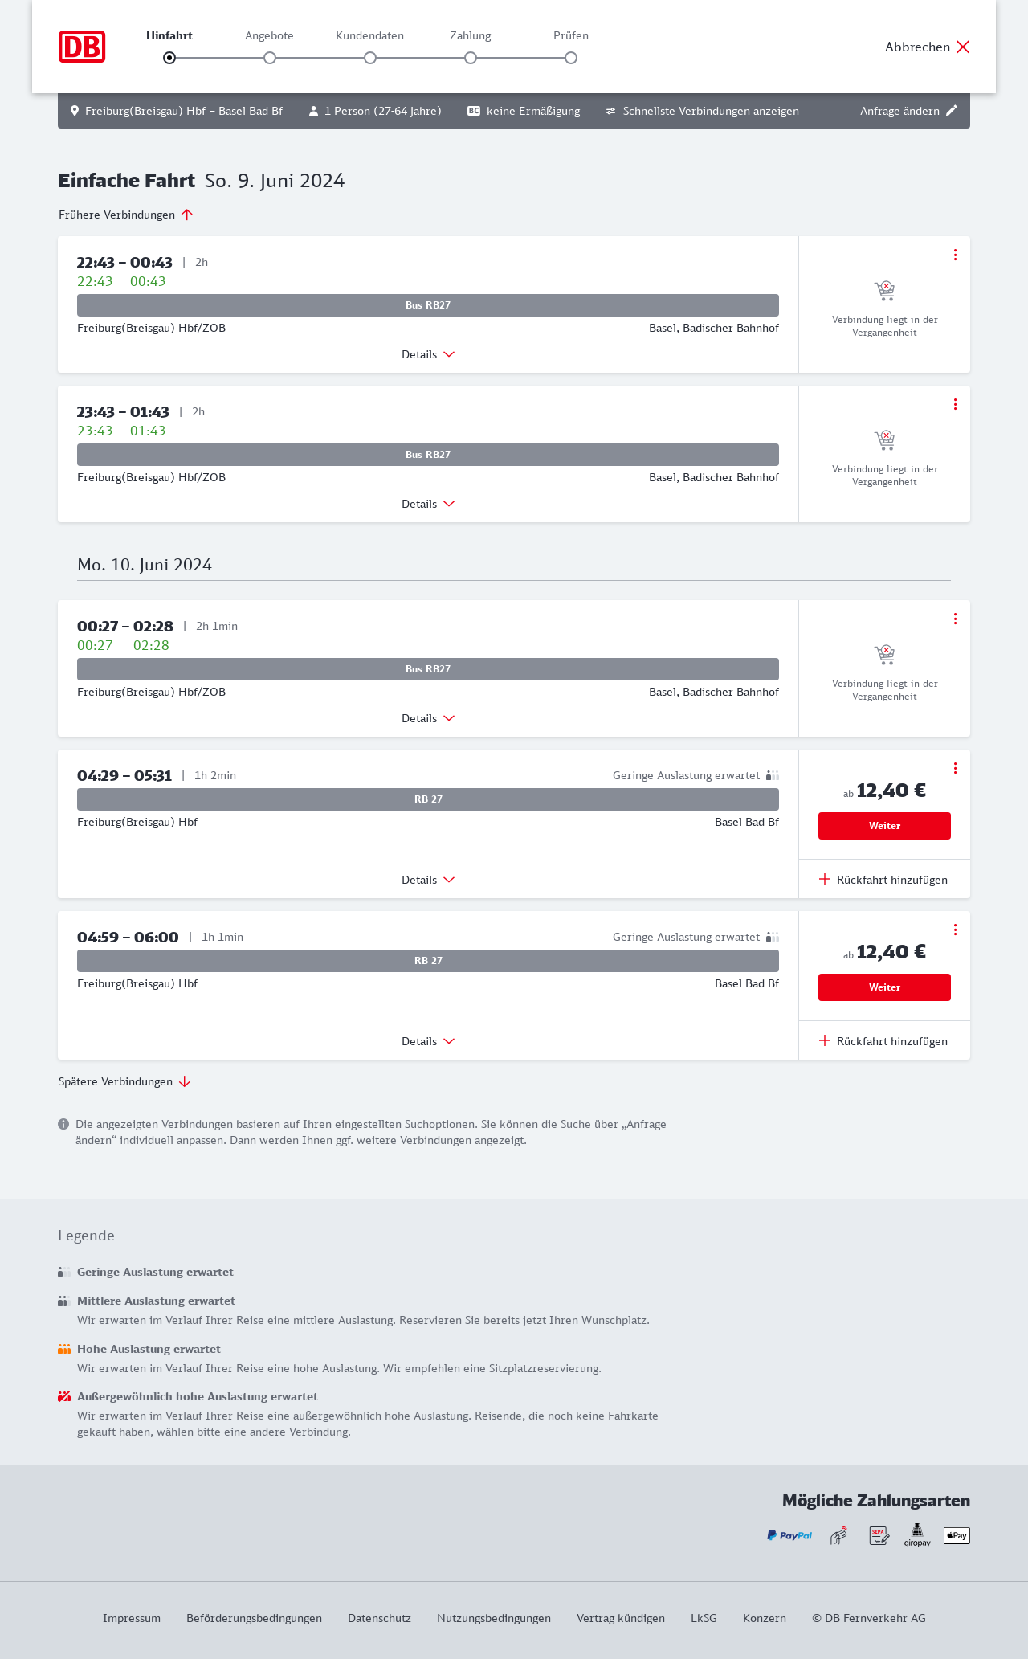
Task: Click plus icon to add return for 04:29 trip
Action: (825, 880)
